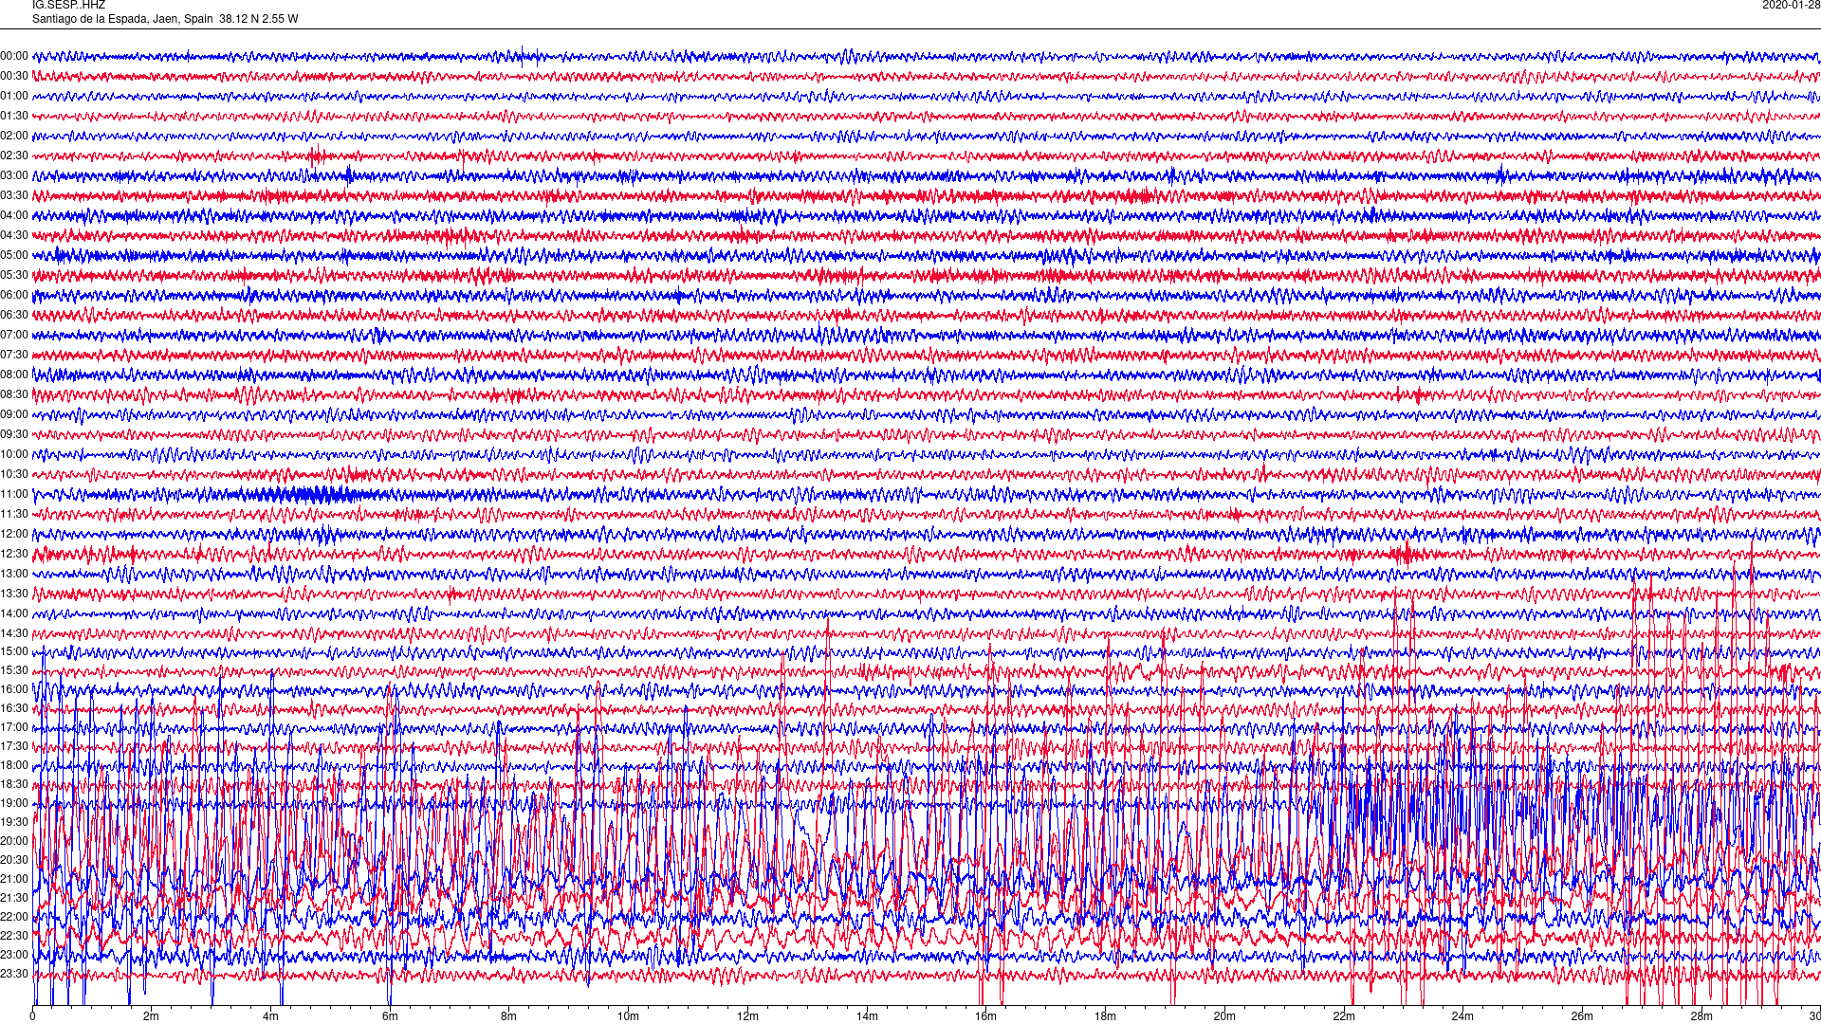This screenshot has width=1821, height=1024.
Task: Select the 08:30 trace label
Action: [x=14, y=394]
